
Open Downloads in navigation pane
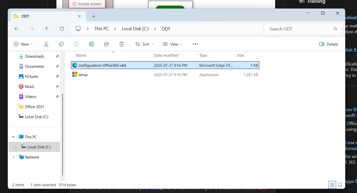pyautogui.click(x=35, y=56)
